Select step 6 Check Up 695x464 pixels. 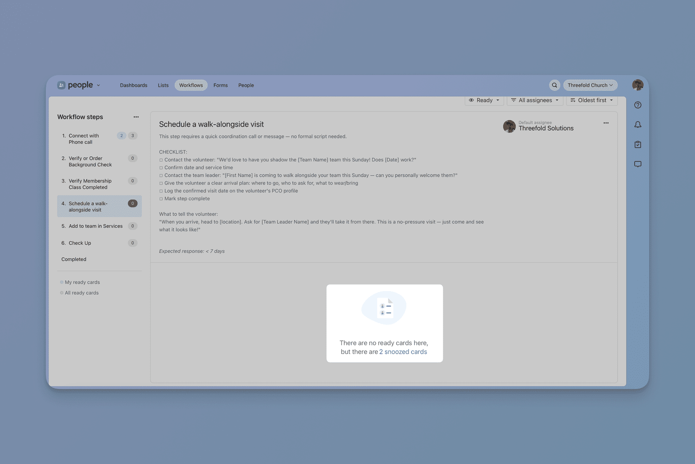coord(99,243)
